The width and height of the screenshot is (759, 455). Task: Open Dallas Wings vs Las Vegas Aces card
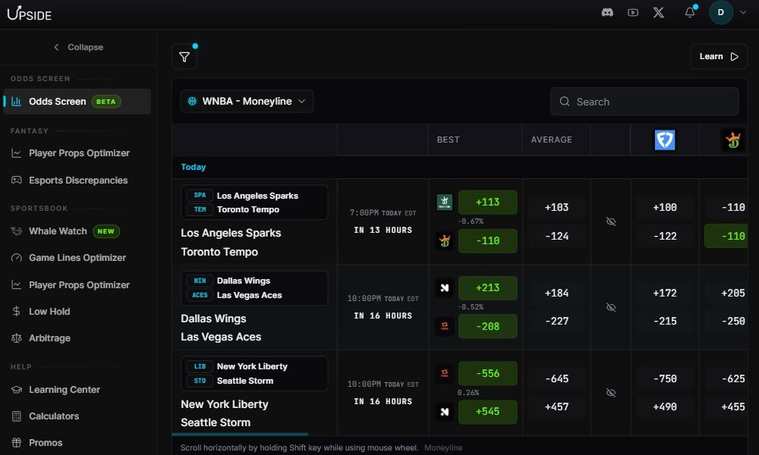254,287
